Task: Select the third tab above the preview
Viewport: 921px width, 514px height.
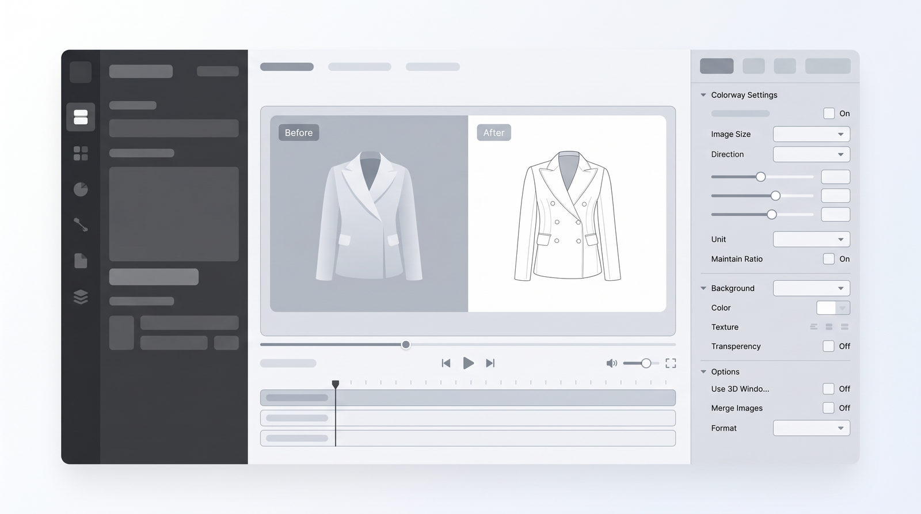Action: pyautogui.click(x=433, y=67)
